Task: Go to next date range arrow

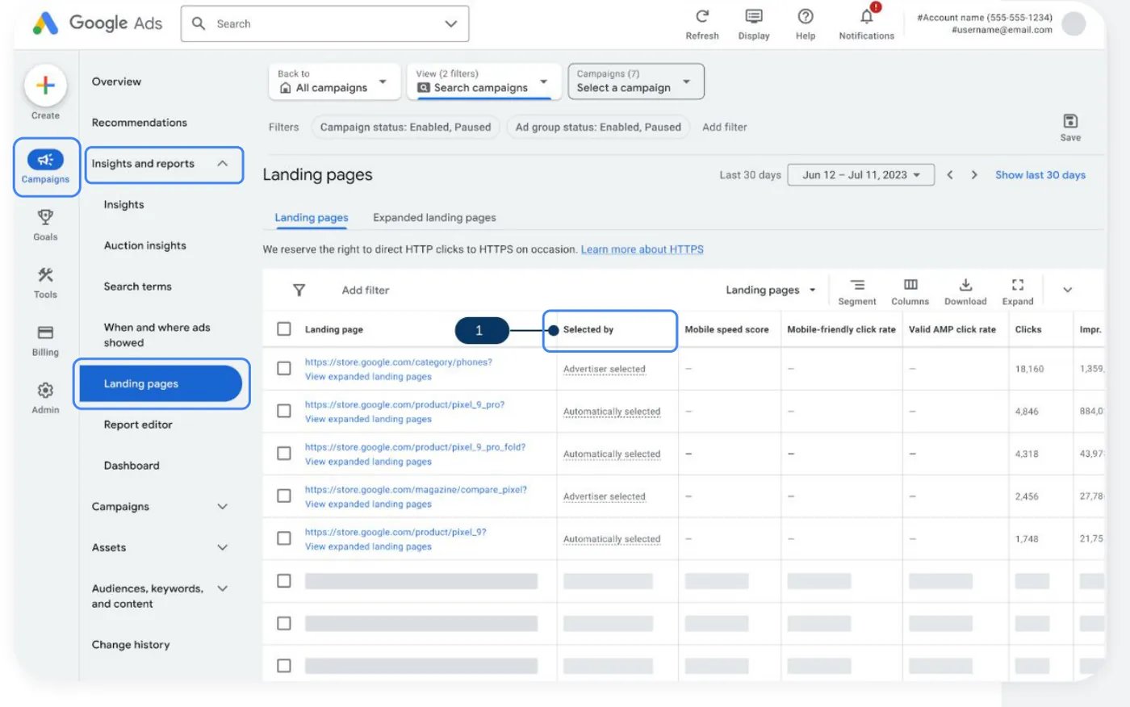Action: (x=974, y=175)
